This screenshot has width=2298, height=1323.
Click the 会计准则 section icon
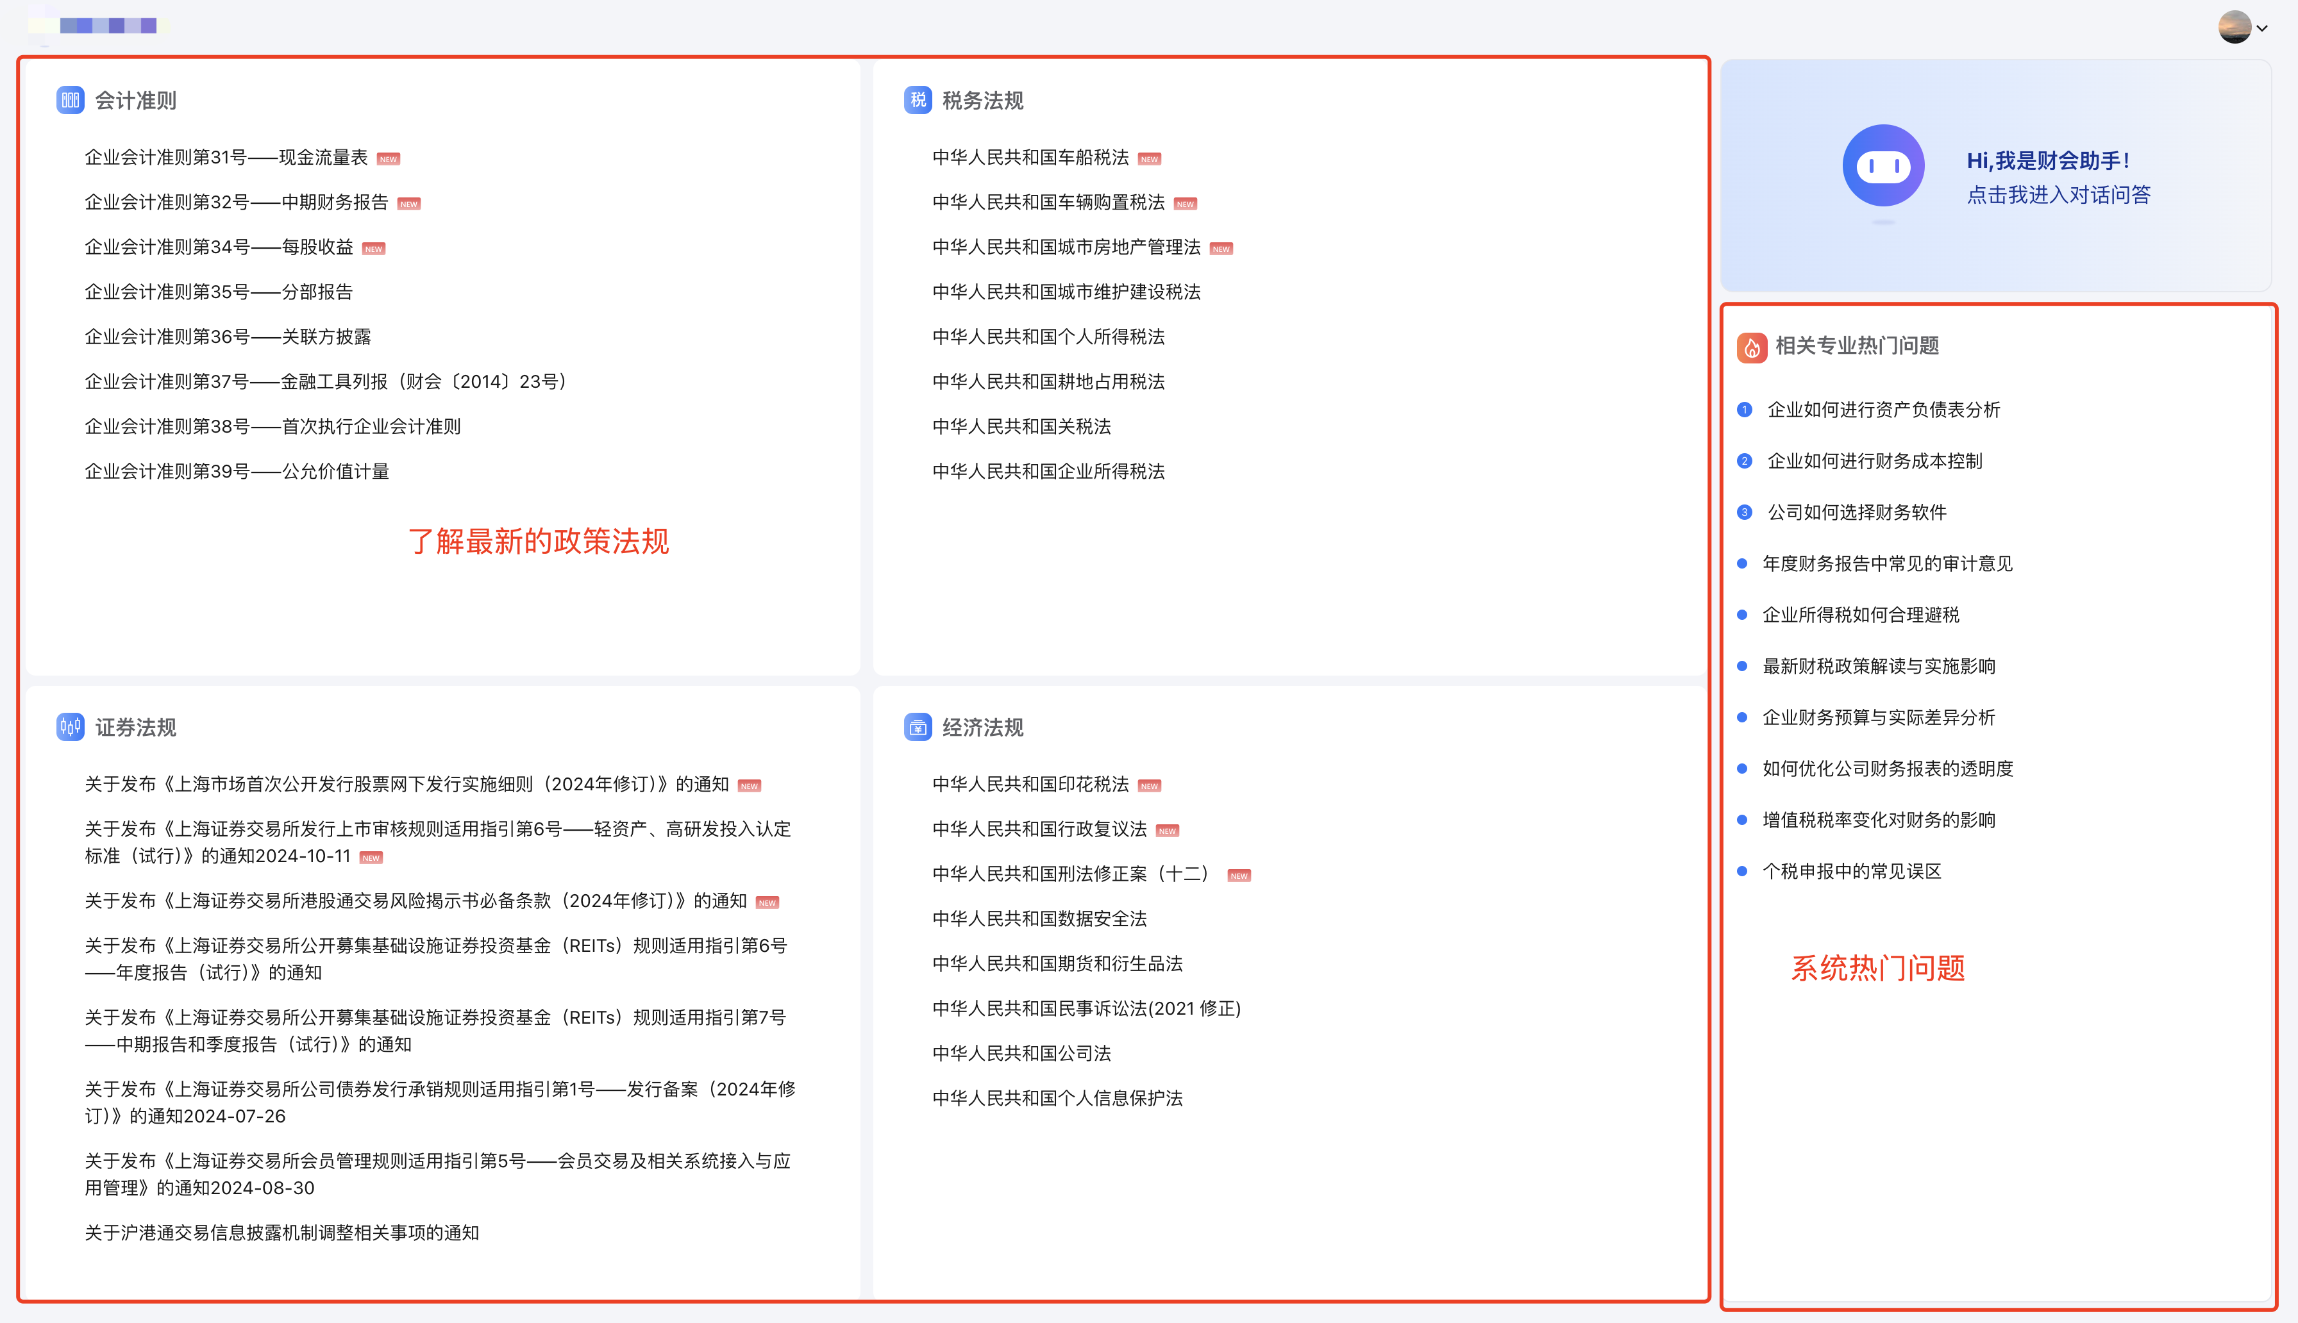point(70,100)
